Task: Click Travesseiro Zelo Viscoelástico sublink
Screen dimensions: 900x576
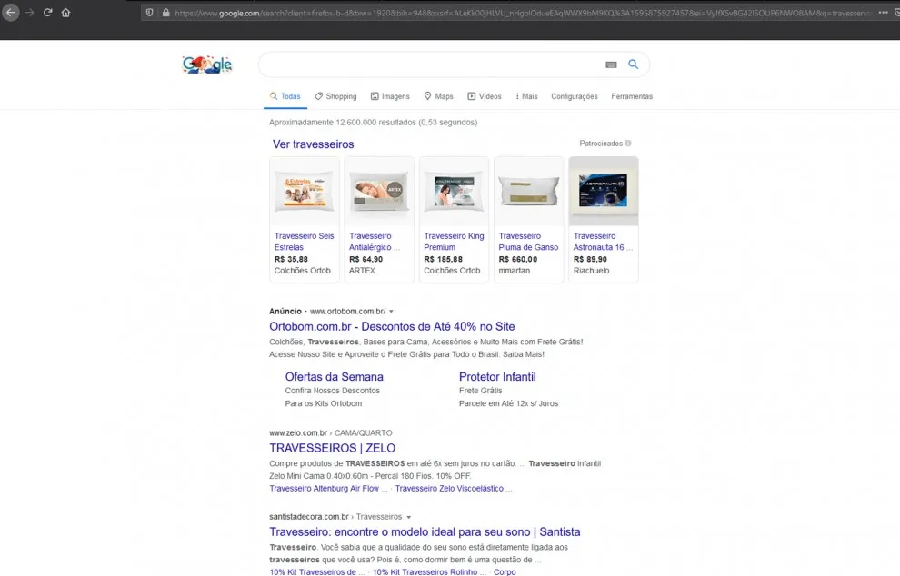Action: [454, 489]
